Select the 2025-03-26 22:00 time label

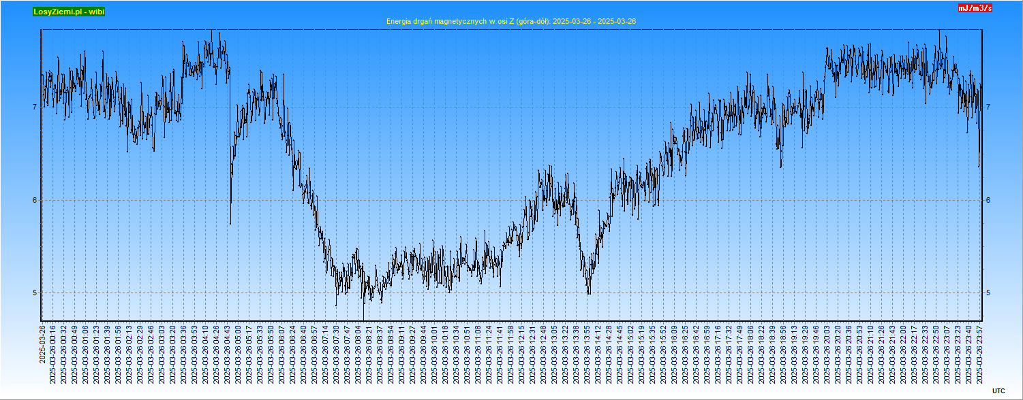point(904,354)
